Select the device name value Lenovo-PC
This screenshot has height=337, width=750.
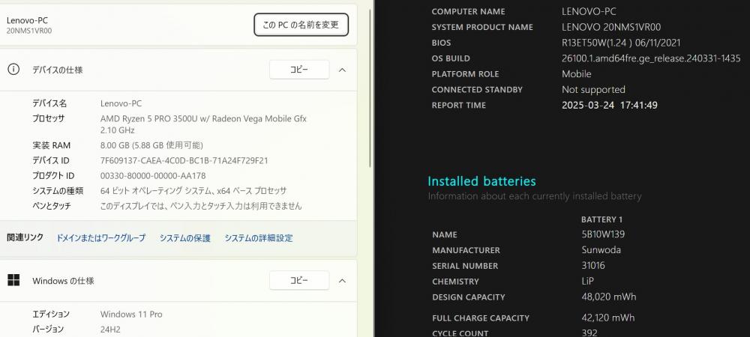coord(121,103)
